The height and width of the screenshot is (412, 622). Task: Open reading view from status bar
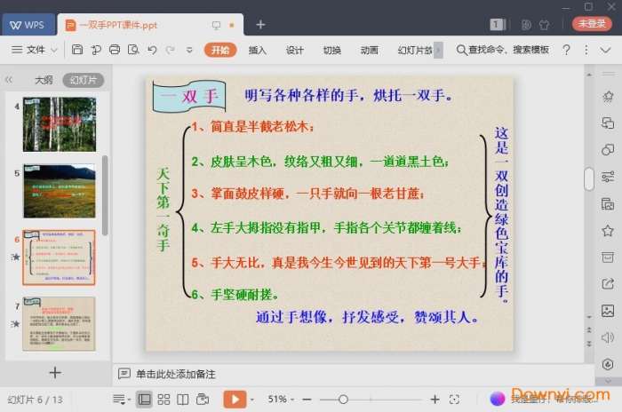click(183, 400)
